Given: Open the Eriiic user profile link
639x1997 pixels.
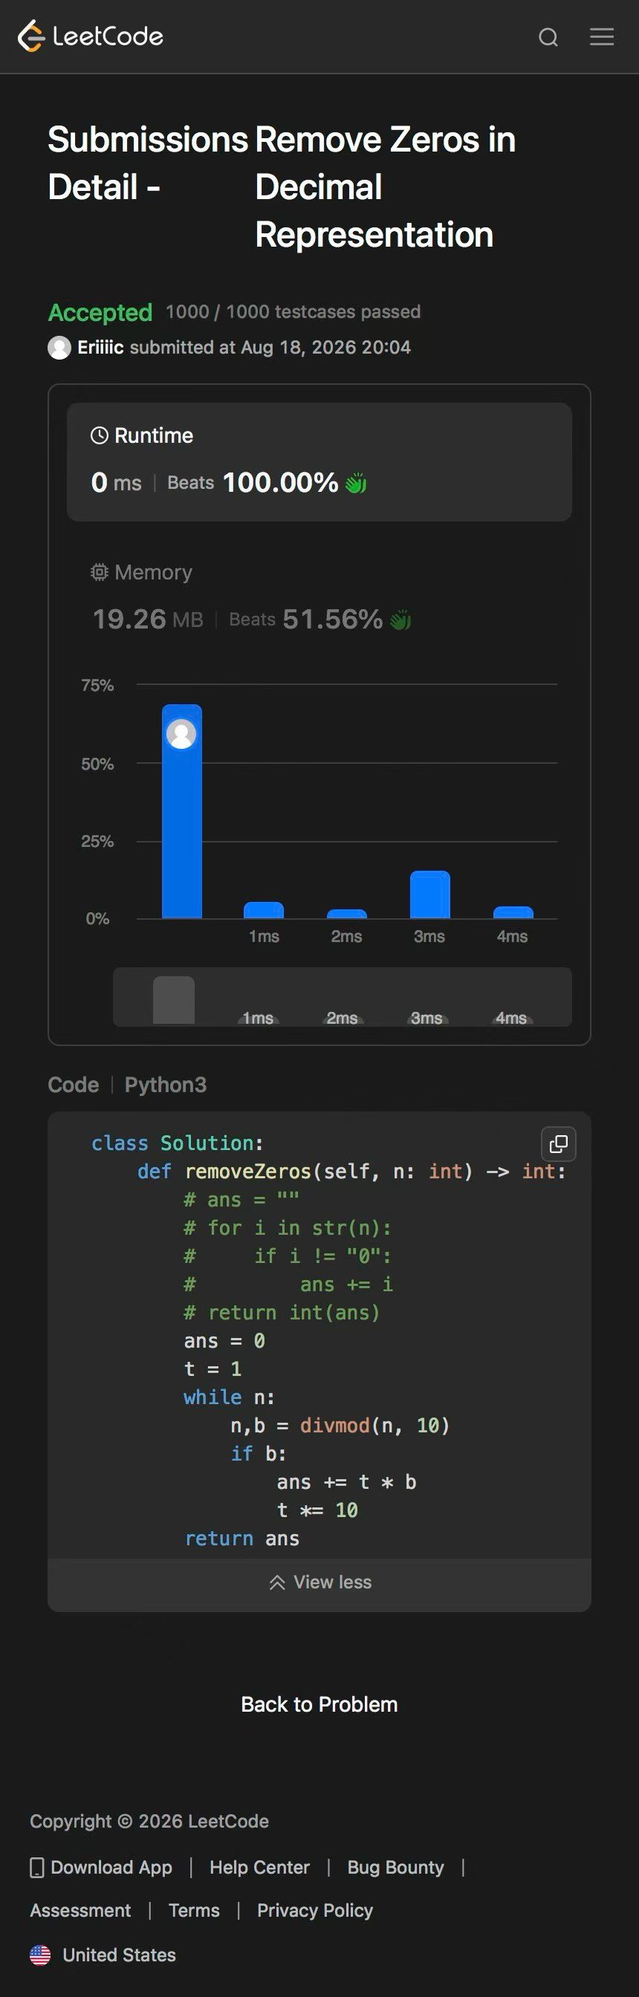Looking at the screenshot, I should pyautogui.click(x=101, y=347).
